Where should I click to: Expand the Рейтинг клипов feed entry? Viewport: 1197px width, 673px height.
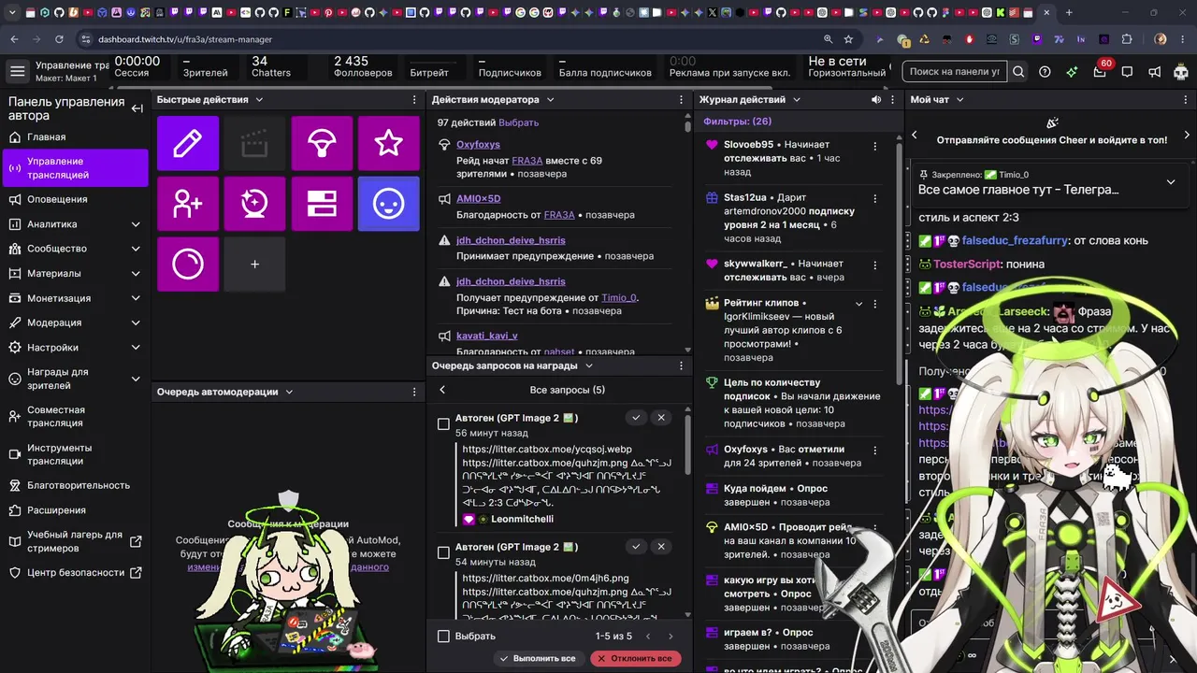[859, 304]
